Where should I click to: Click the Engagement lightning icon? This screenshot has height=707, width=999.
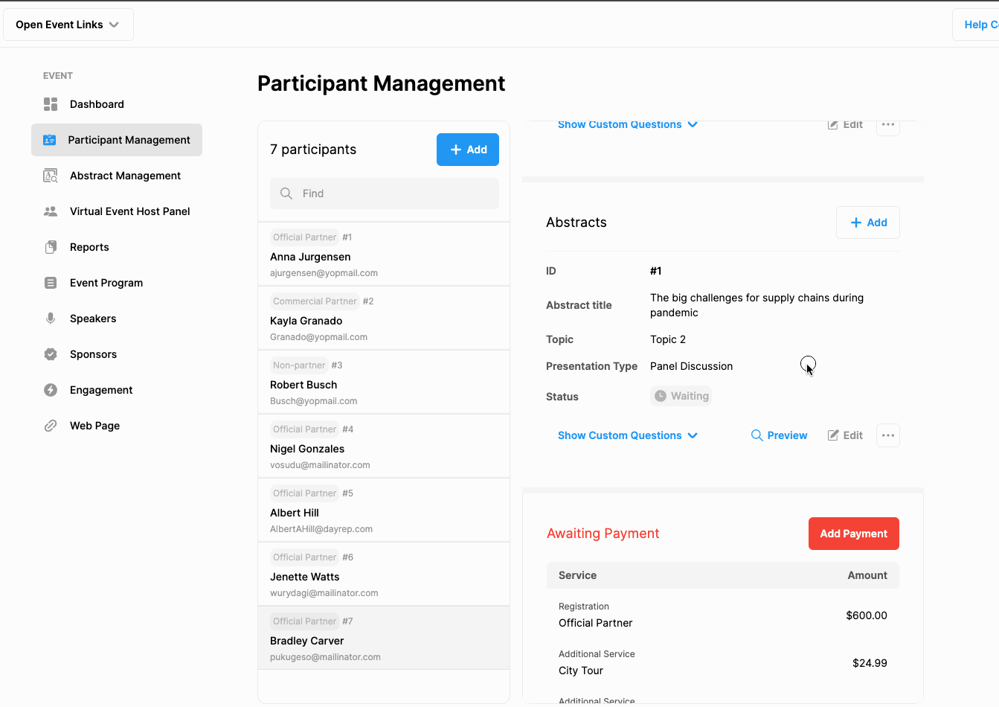point(51,390)
